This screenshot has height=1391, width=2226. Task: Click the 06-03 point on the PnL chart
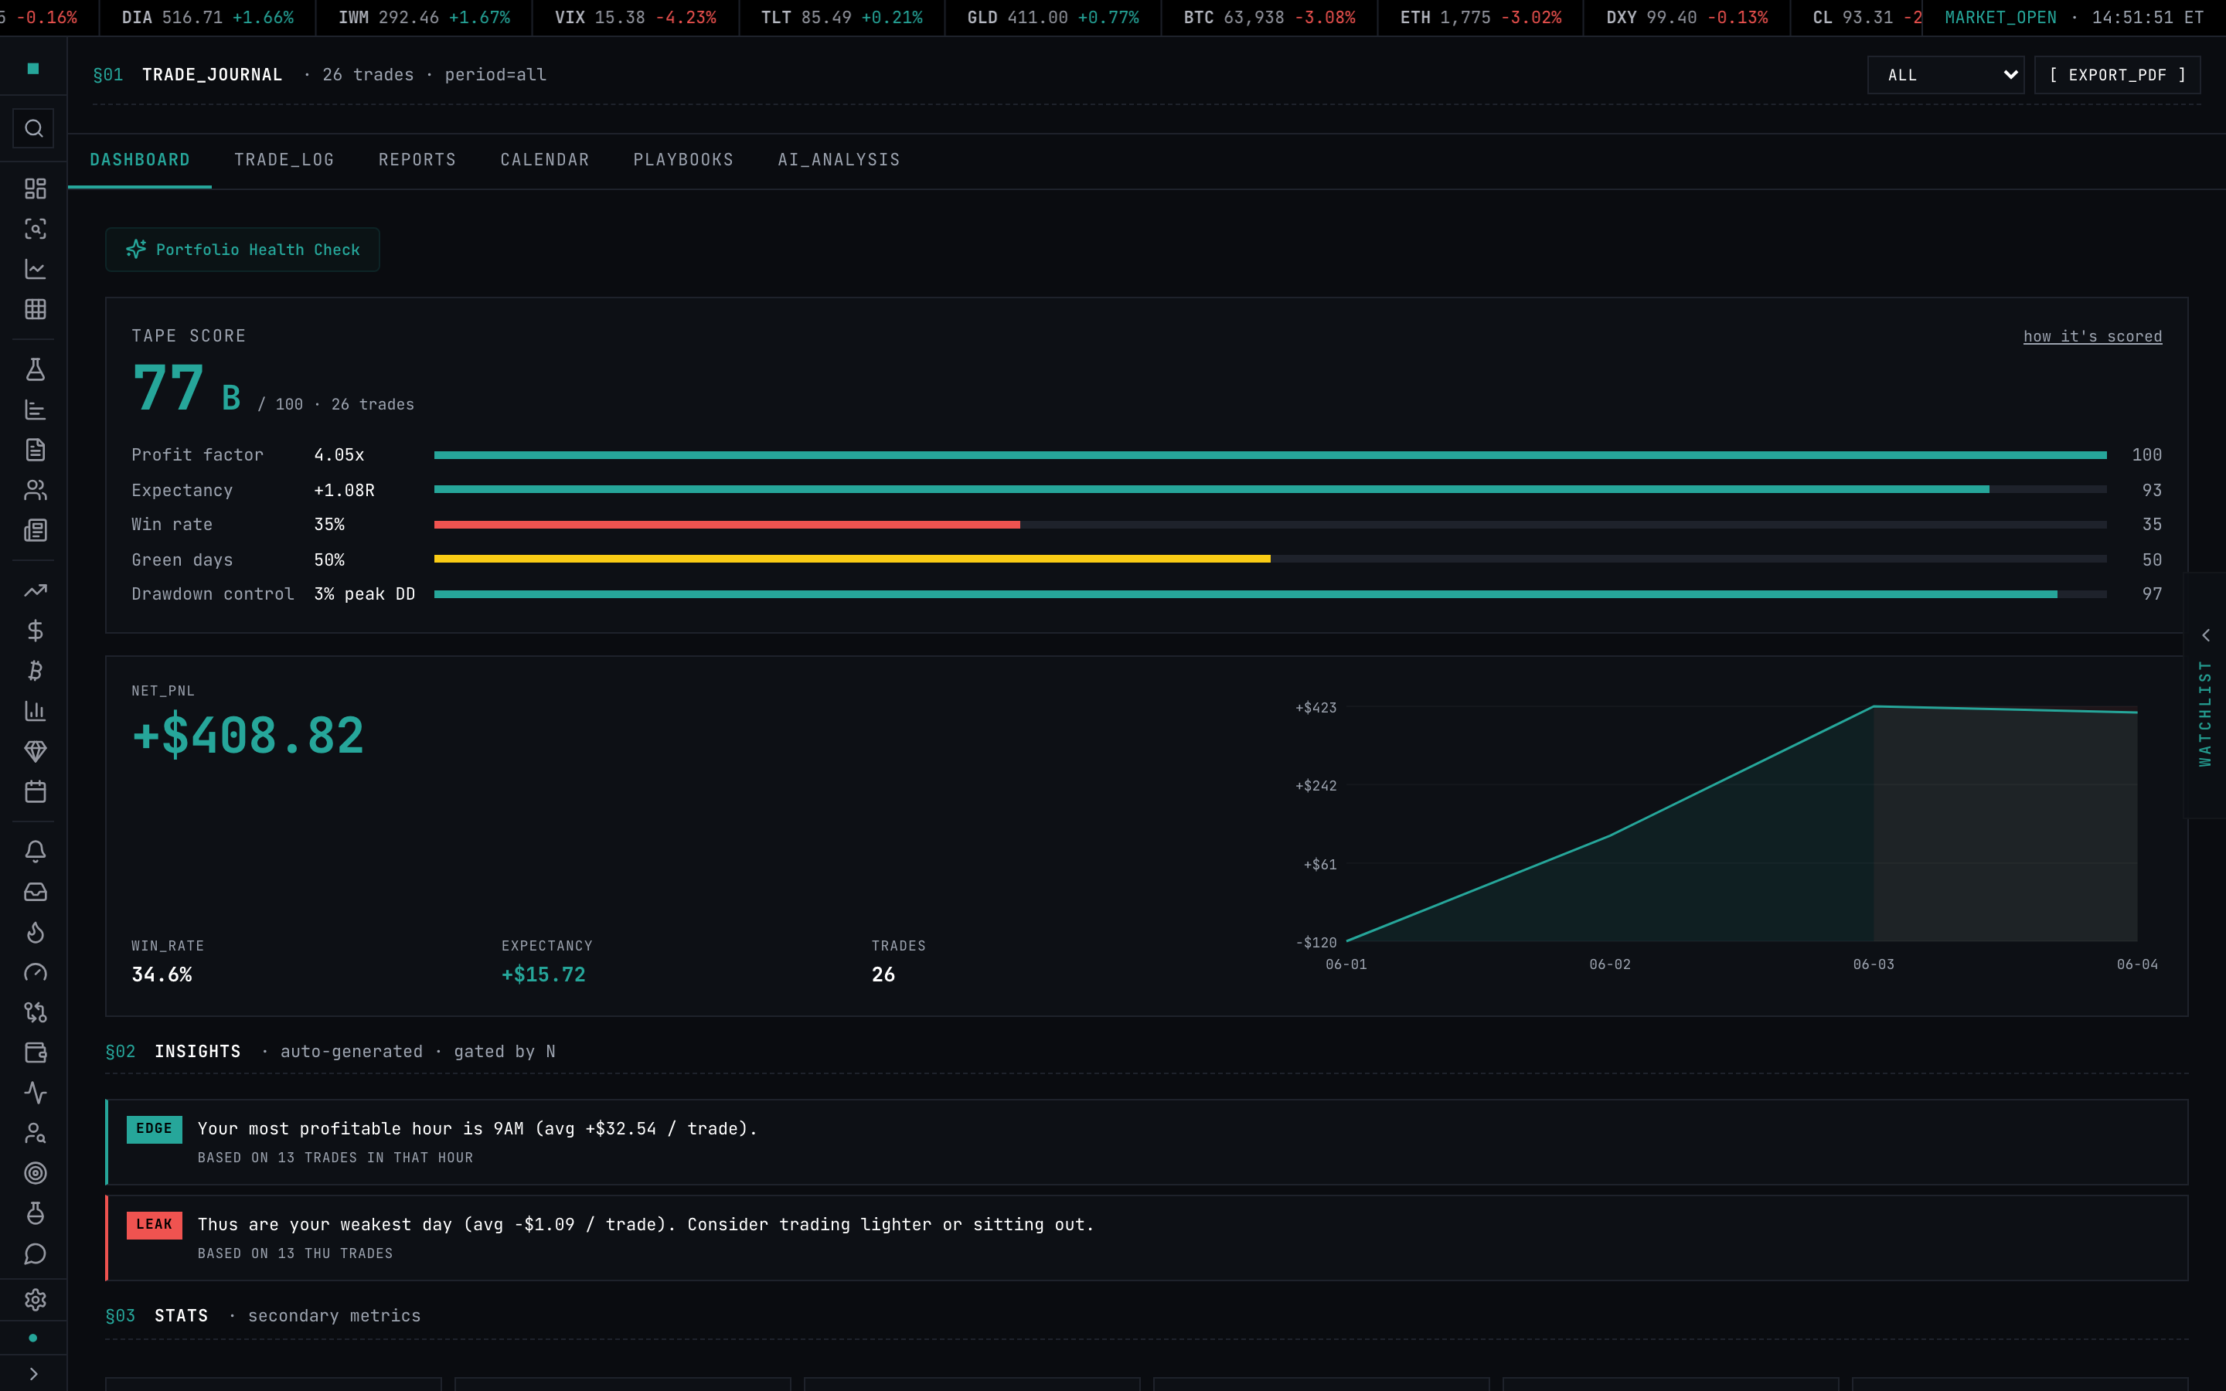coord(1874,706)
